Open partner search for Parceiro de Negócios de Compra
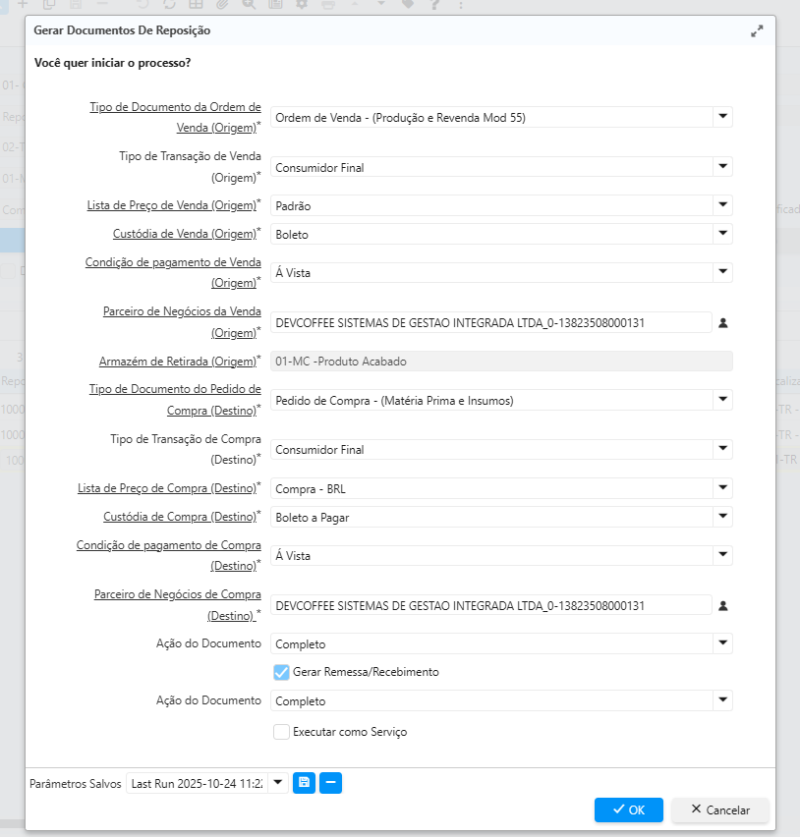800x837 pixels. pyautogui.click(x=723, y=605)
